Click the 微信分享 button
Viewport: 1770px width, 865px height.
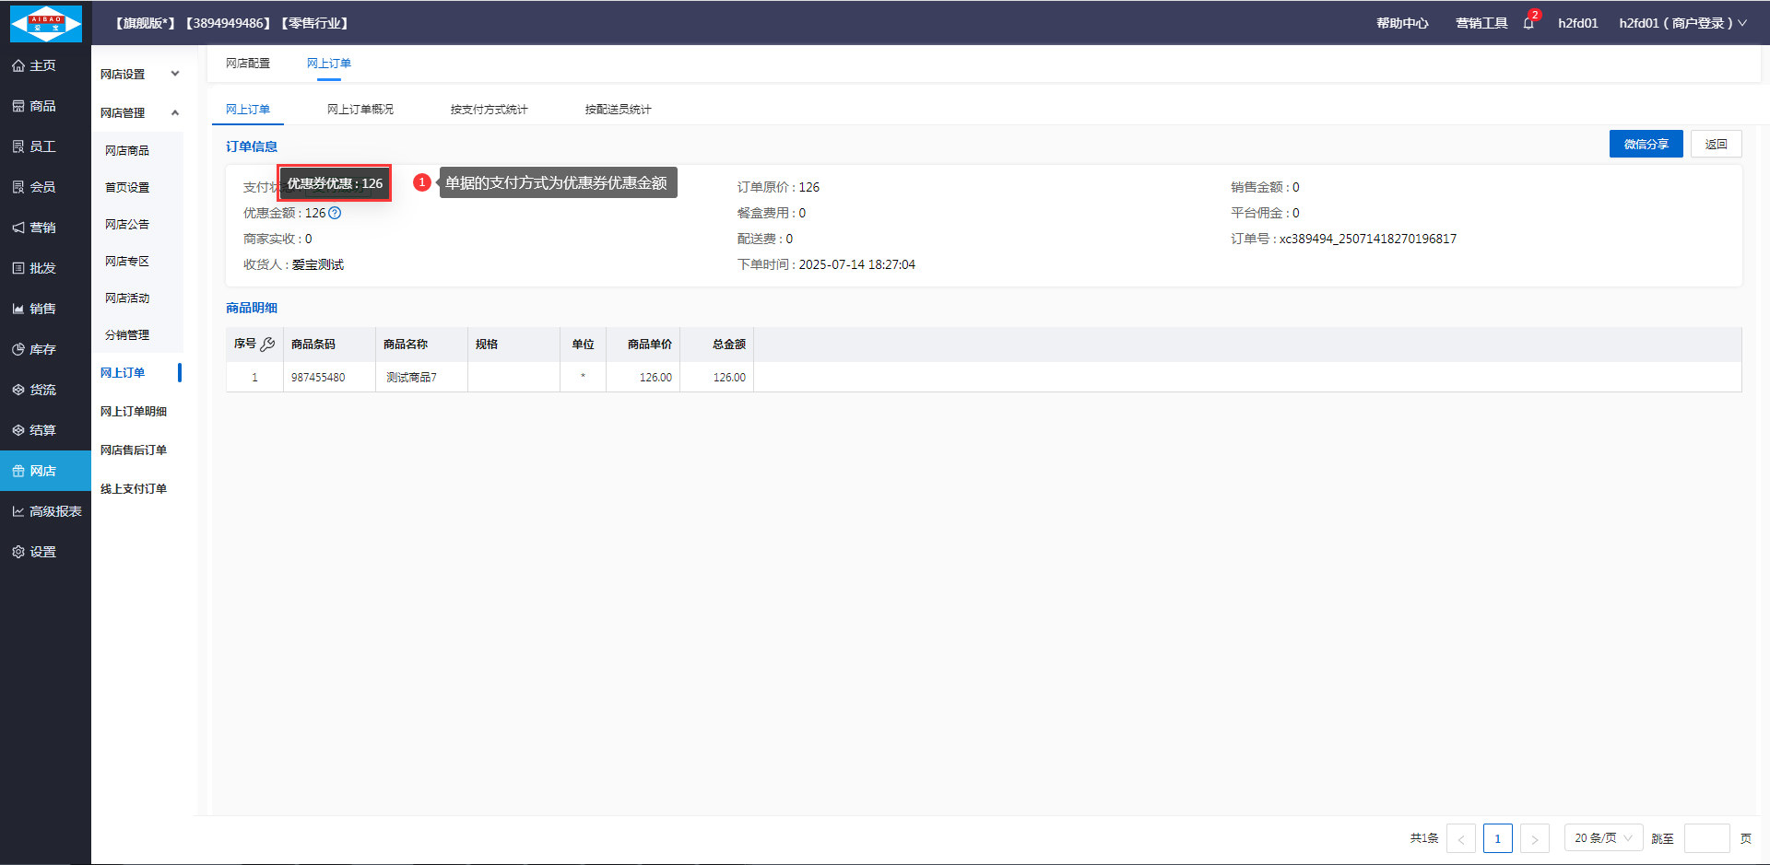tap(1646, 145)
